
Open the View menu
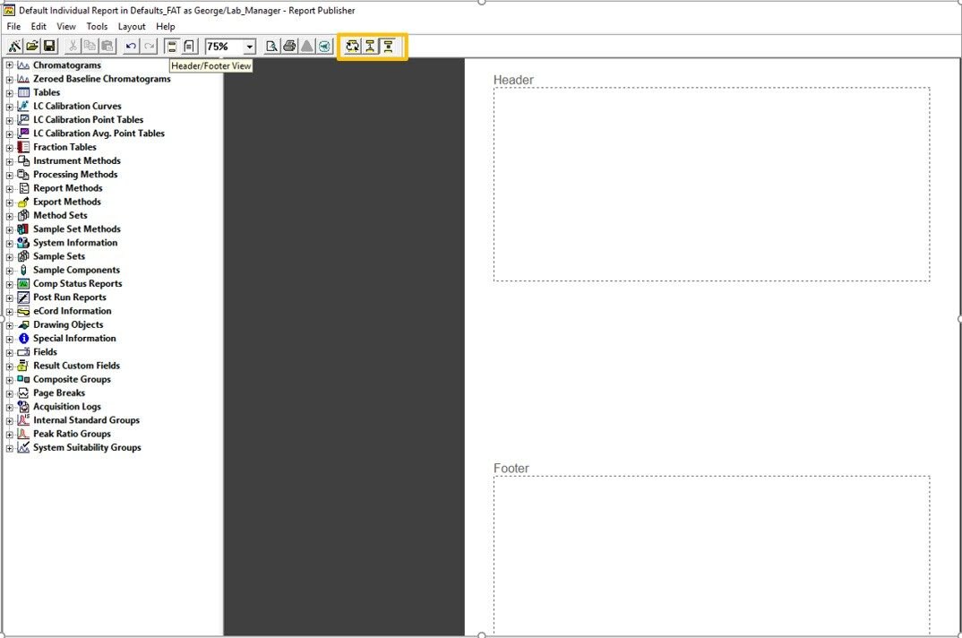click(x=66, y=26)
